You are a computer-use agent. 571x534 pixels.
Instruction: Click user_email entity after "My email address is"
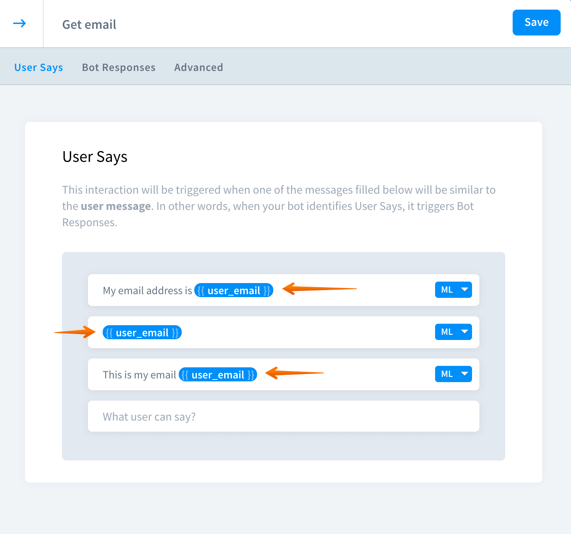tap(233, 290)
